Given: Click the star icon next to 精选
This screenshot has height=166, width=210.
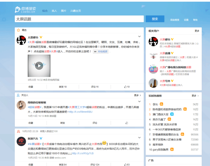Looking at the screenshot, I should click(18, 30).
